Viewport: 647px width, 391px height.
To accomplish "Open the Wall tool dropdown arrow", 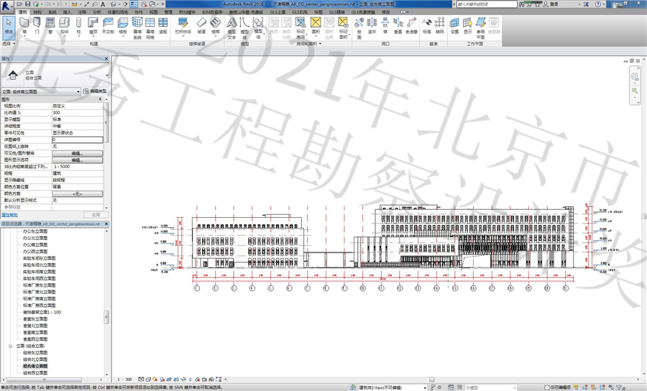I will (x=24, y=36).
